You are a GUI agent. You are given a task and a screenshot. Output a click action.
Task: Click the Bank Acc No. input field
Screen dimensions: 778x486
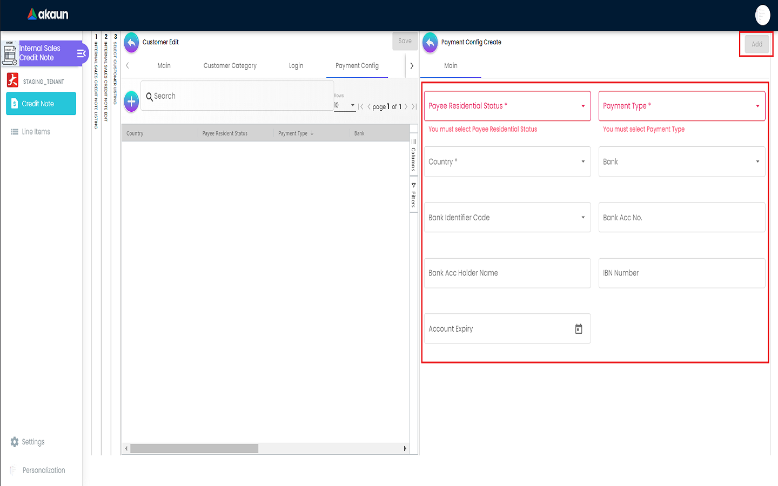point(681,218)
